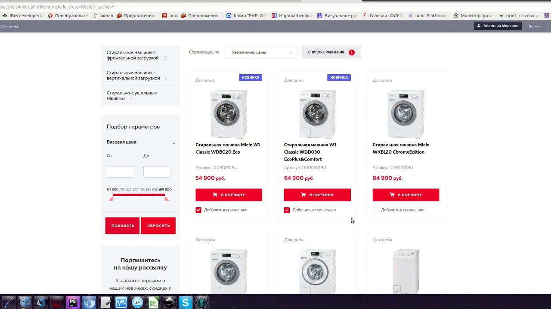
Task: Click В КОРЗИНУ for Miele W1 WDB020
Action: pyautogui.click(x=229, y=195)
